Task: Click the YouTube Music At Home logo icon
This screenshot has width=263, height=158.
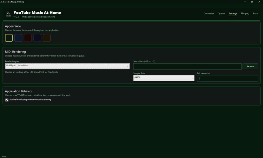Action: tap(8, 14)
